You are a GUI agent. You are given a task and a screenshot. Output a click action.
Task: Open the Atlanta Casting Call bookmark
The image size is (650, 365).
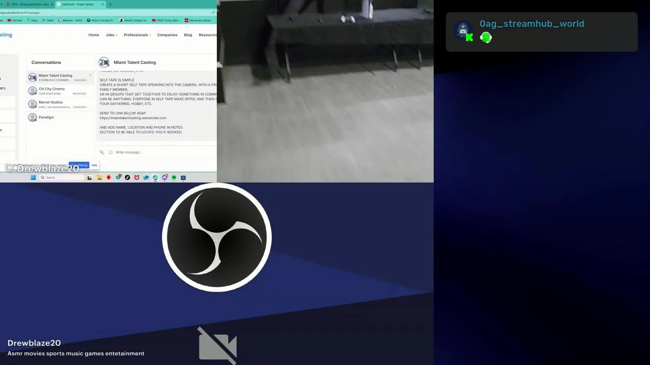coord(133,20)
